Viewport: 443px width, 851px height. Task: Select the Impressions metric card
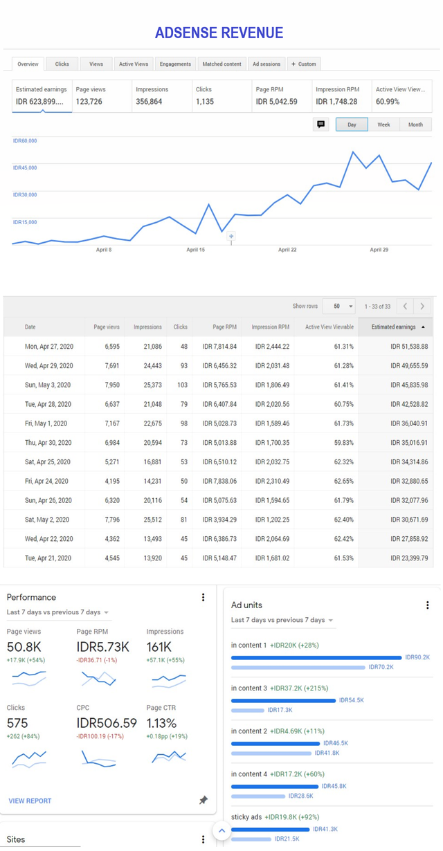161,96
